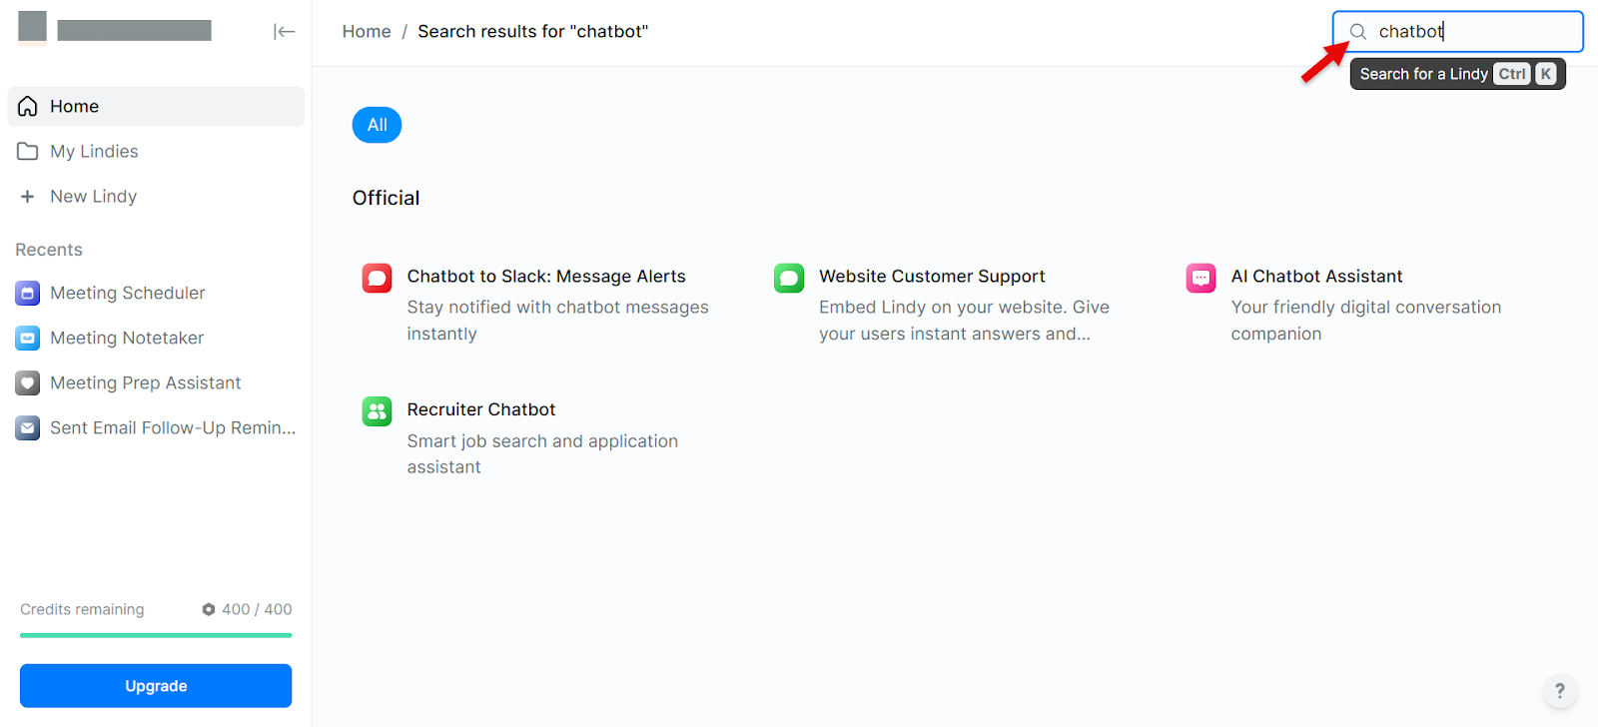Image resolution: width=1598 pixels, height=727 pixels.
Task: Click "Embed Lindy on your website" description
Action: coord(964,321)
